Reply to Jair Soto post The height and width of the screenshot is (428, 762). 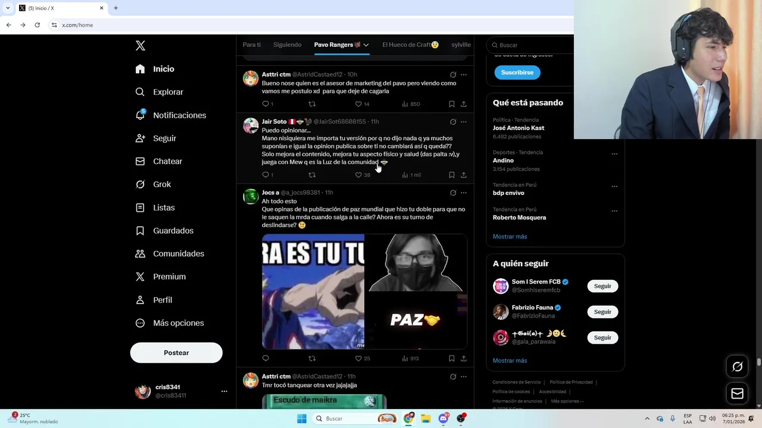(266, 175)
